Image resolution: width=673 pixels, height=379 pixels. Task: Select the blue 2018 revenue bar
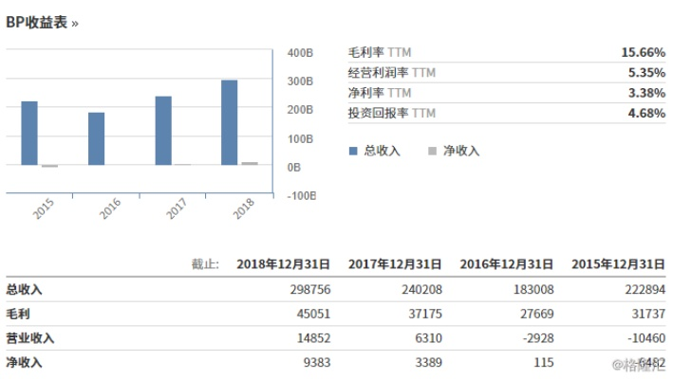click(230, 122)
